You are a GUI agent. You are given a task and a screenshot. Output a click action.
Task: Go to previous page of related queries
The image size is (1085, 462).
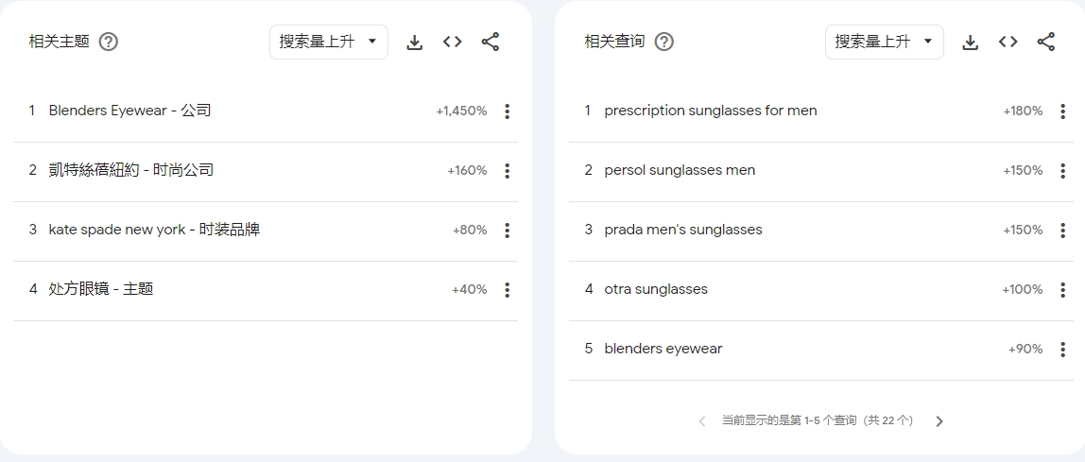(x=701, y=421)
